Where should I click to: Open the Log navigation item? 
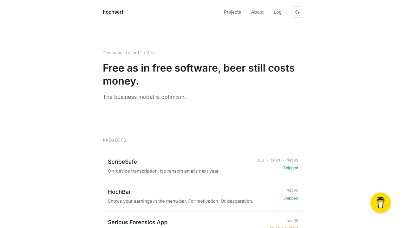278,12
